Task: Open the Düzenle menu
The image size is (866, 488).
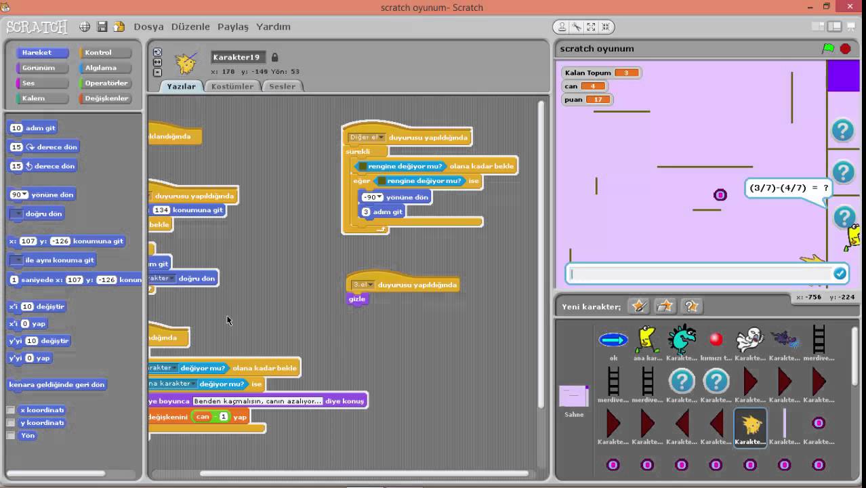Action: click(x=190, y=27)
